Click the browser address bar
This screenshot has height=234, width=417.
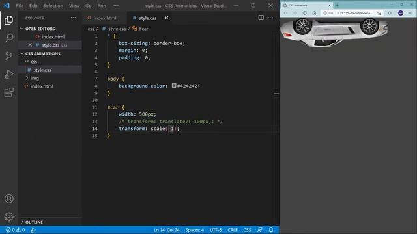click(x=352, y=13)
